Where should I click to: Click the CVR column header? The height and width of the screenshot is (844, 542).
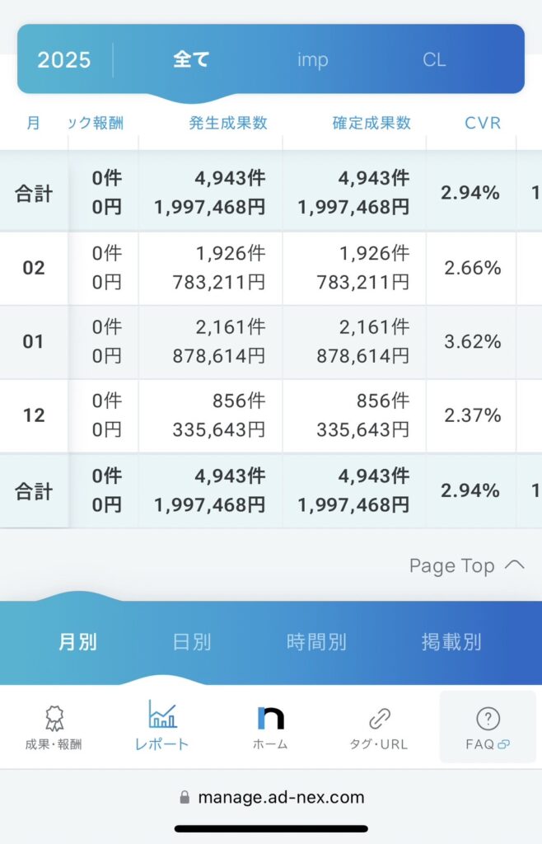(x=483, y=123)
